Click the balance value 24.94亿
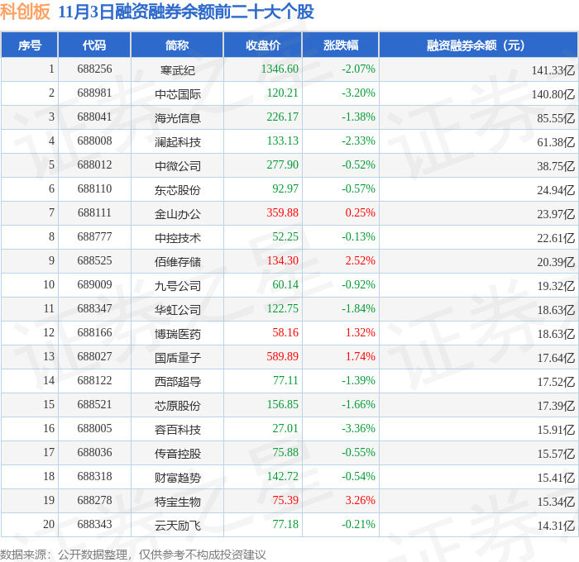The image size is (579, 562). [x=556, y=190]
